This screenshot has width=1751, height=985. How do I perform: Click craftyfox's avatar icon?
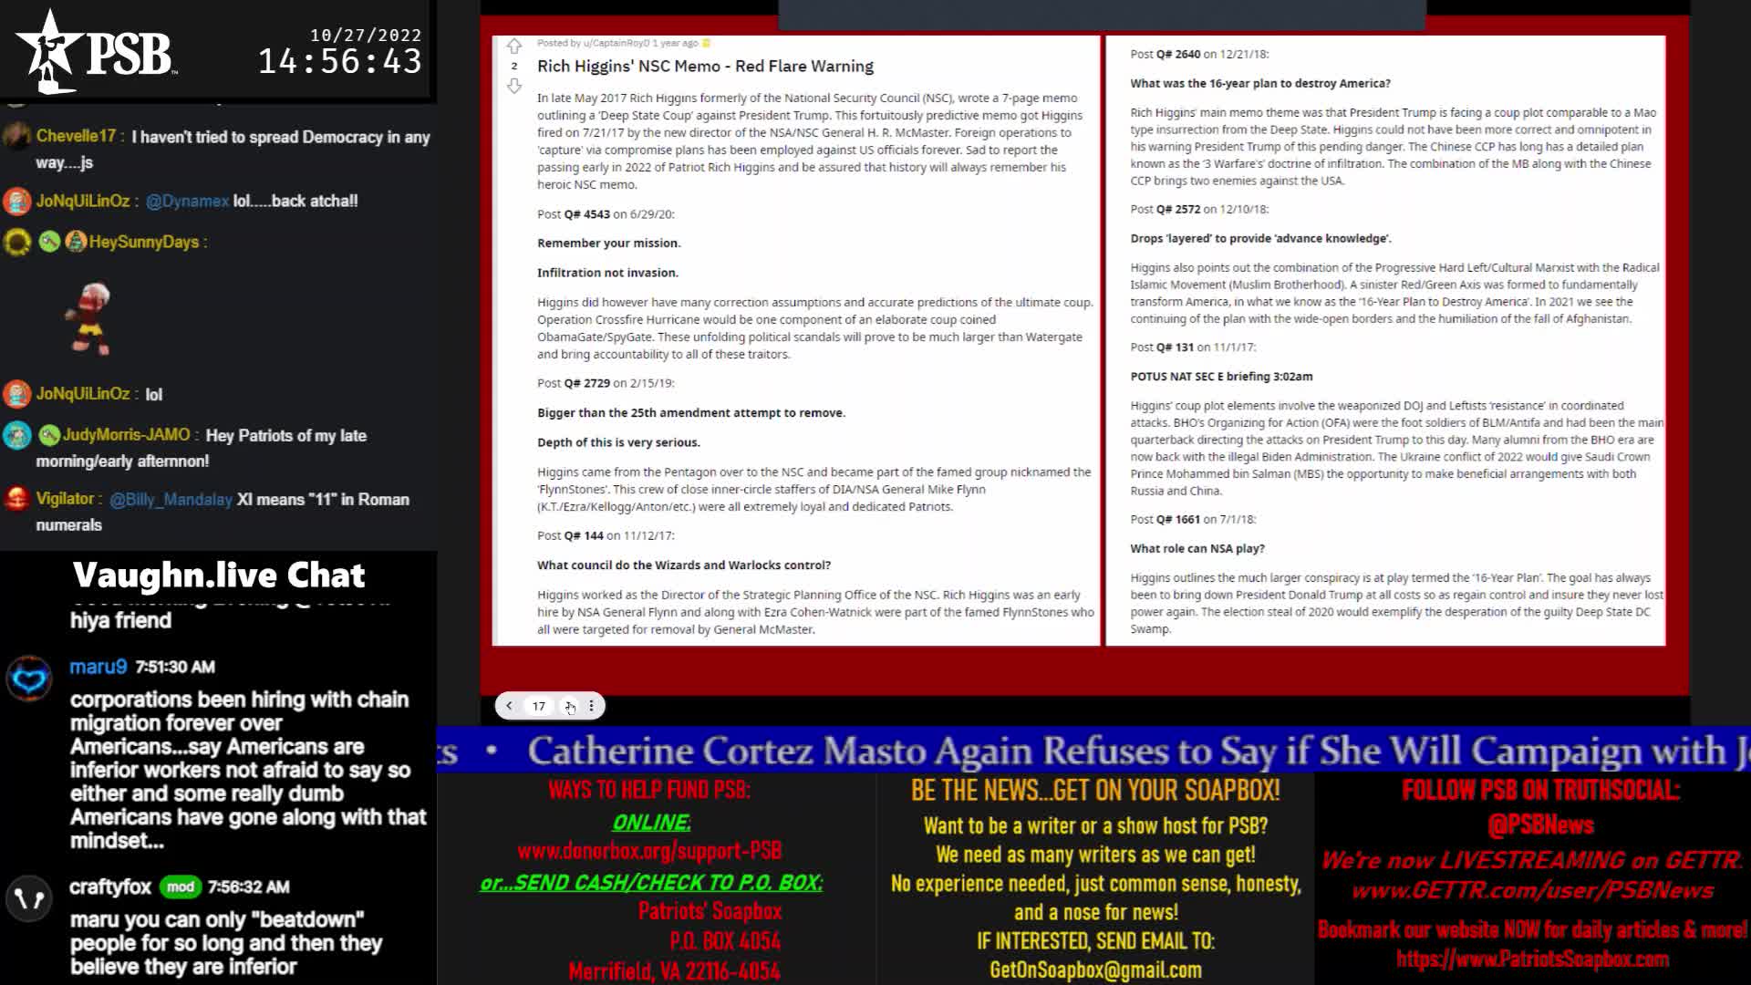tap(29, 899)
